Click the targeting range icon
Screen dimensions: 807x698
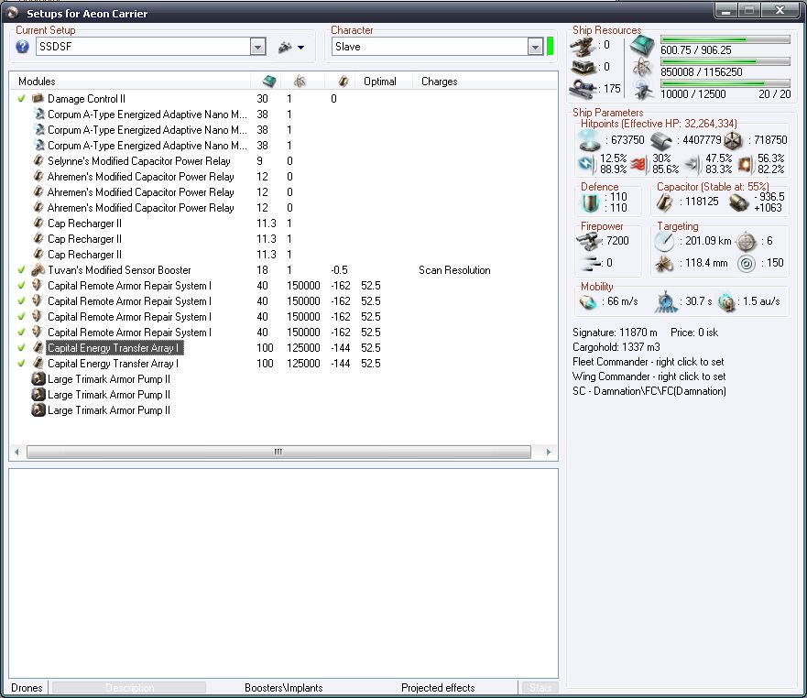coord(664,241)
